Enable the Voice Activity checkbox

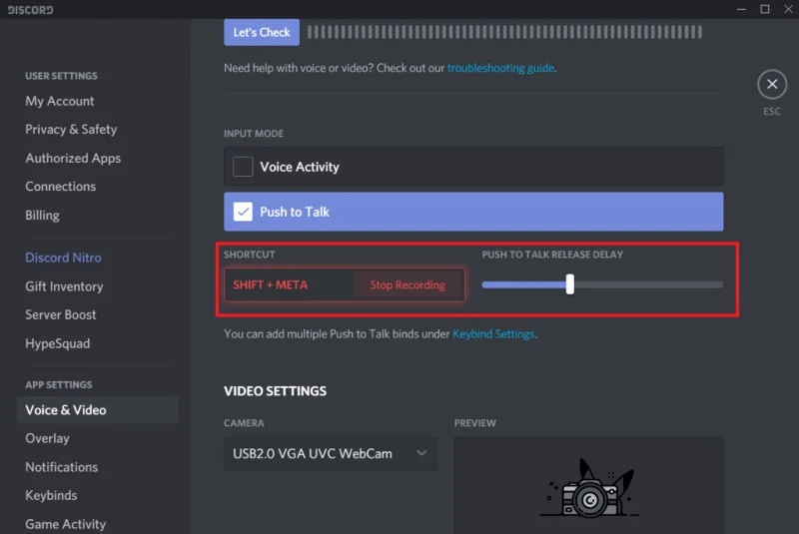point(243,167)
